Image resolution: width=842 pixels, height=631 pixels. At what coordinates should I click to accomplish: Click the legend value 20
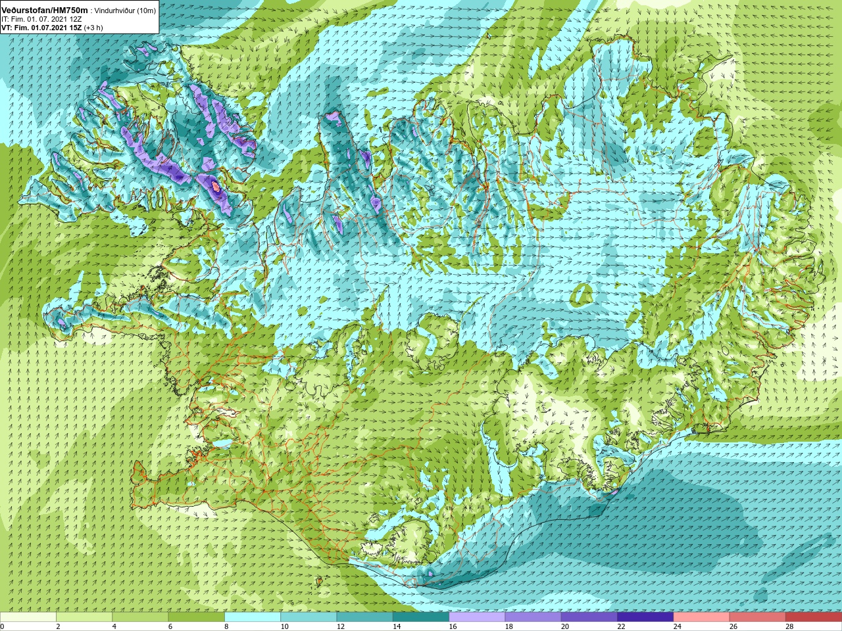pyautogui.click(x=564, y=626)
